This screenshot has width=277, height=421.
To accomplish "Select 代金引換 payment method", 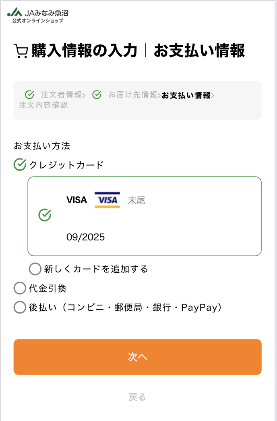I will point(20,288).
